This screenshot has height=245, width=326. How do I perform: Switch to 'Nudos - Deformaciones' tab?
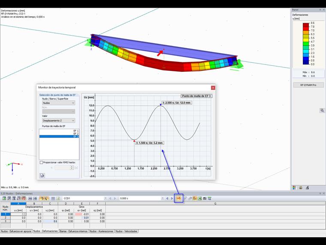(45, 231)
